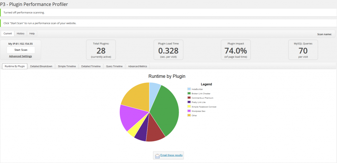Screen dimensions: 337x163
Task: Open the Query Timeline tab
Action: tap(114, 66)
